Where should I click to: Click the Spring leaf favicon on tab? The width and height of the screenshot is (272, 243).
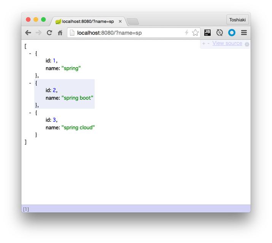(58, 22)
